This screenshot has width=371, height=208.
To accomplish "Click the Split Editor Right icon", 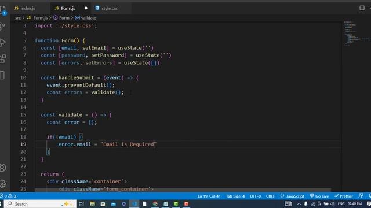I will click(x=362, y=8).
